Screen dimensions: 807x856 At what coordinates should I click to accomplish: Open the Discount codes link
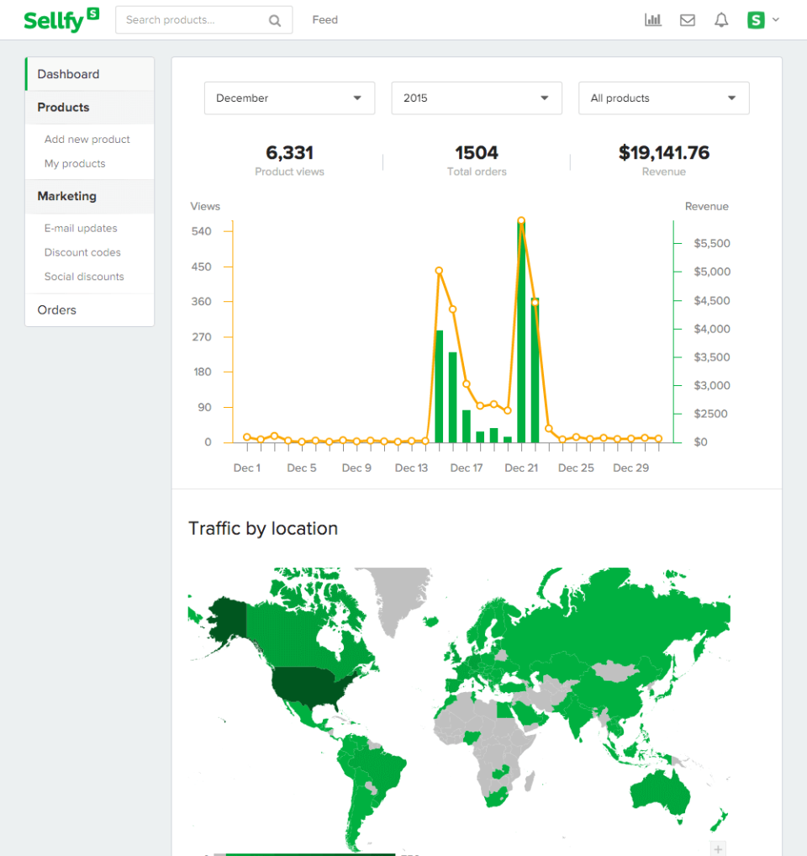(82, 252)
